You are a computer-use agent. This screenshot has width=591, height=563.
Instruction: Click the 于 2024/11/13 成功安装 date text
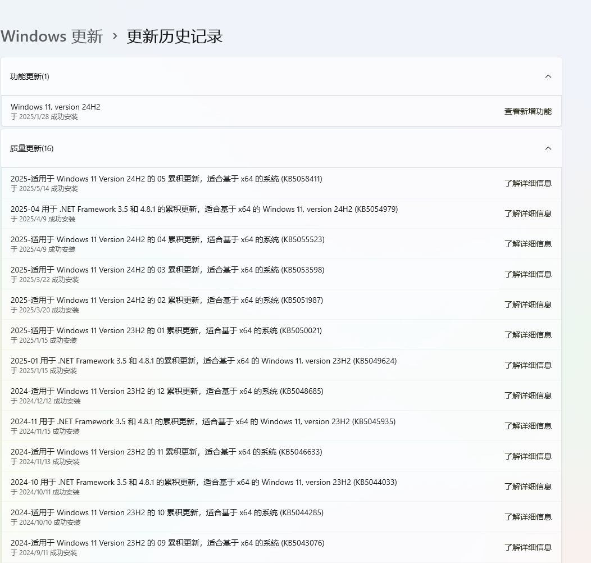click(x=46, y=462)
